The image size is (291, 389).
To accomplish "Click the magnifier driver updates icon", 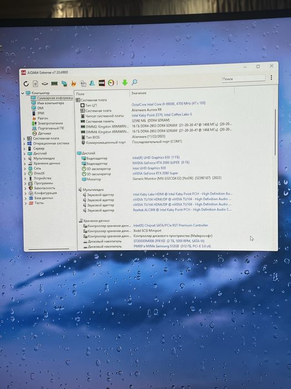I will (x=134, y=82).
